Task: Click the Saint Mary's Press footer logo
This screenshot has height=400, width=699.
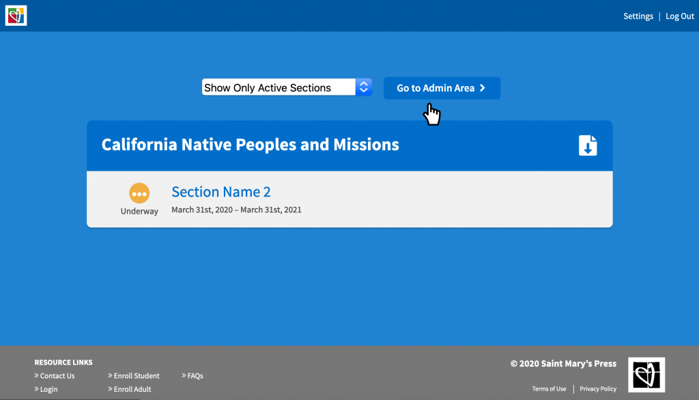Action: pos(646,375)
